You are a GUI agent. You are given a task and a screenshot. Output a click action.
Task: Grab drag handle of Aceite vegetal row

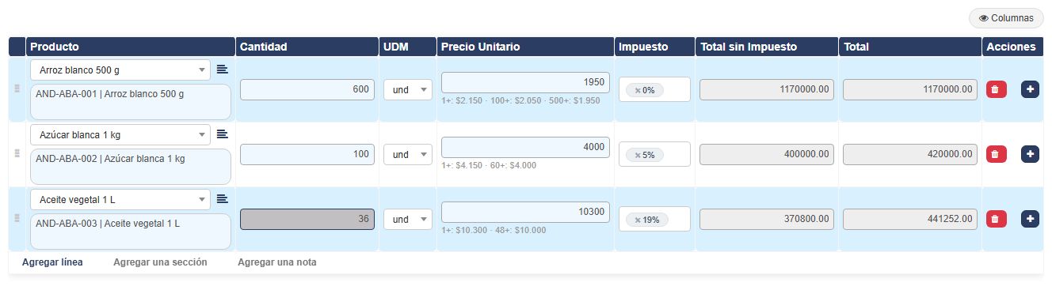click(17, 218)
